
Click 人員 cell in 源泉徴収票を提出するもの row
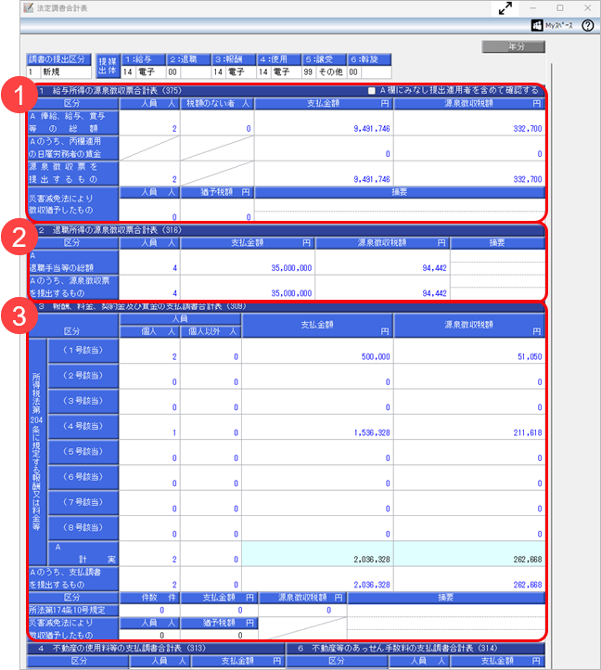click(149, 173)
